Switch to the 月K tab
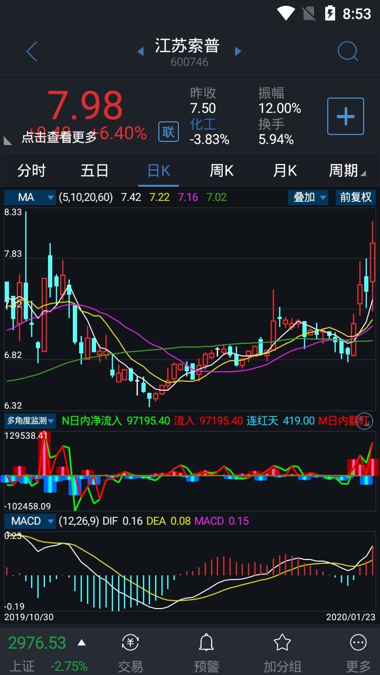380x675 pixels. [x=285, y=170]
